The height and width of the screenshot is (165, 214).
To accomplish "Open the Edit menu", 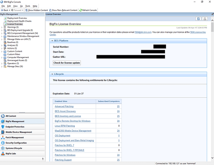I will click(9, 6).
